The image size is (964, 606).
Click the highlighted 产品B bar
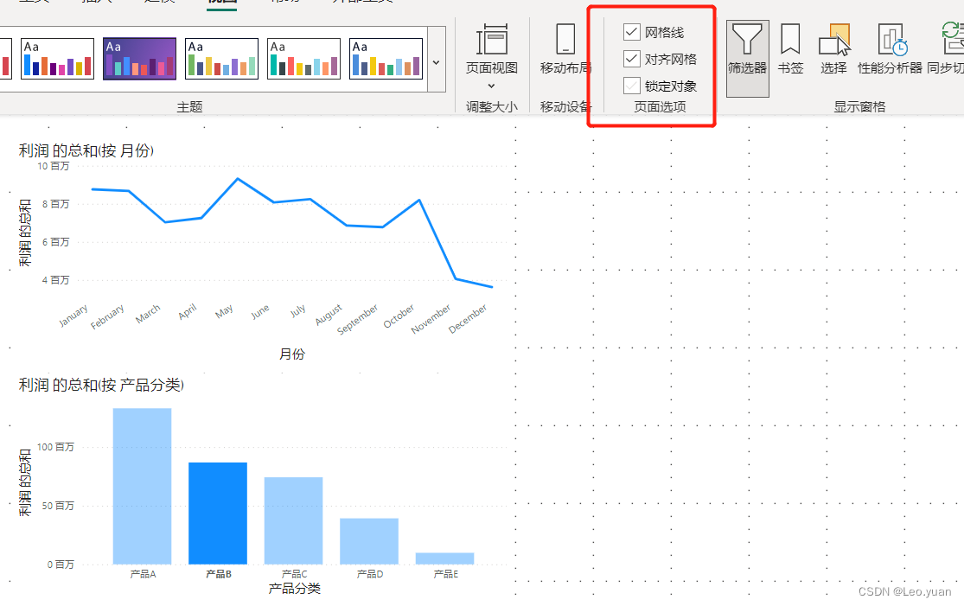click(218, 513)
